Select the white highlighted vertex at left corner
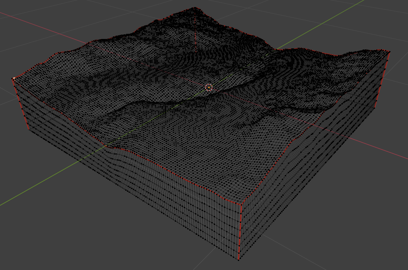Image resolution: width=408 pixels, height=270 pixels. [x=14, y=78]
